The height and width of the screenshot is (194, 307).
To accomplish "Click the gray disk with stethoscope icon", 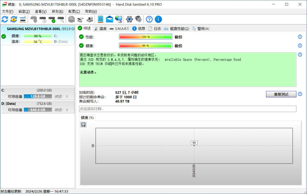I will point(34,19).
